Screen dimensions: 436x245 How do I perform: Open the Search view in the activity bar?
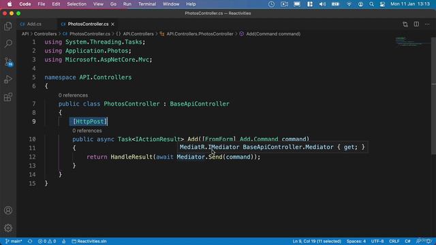[x=8, y=44]
